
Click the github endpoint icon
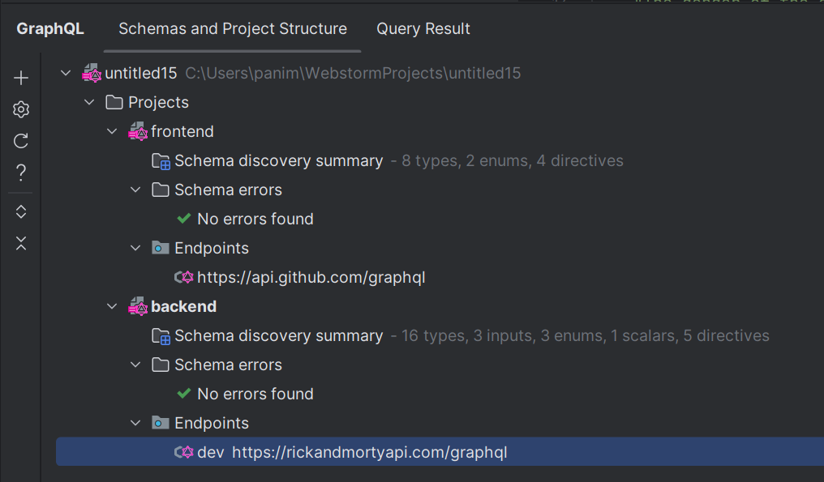click(184, 277)
